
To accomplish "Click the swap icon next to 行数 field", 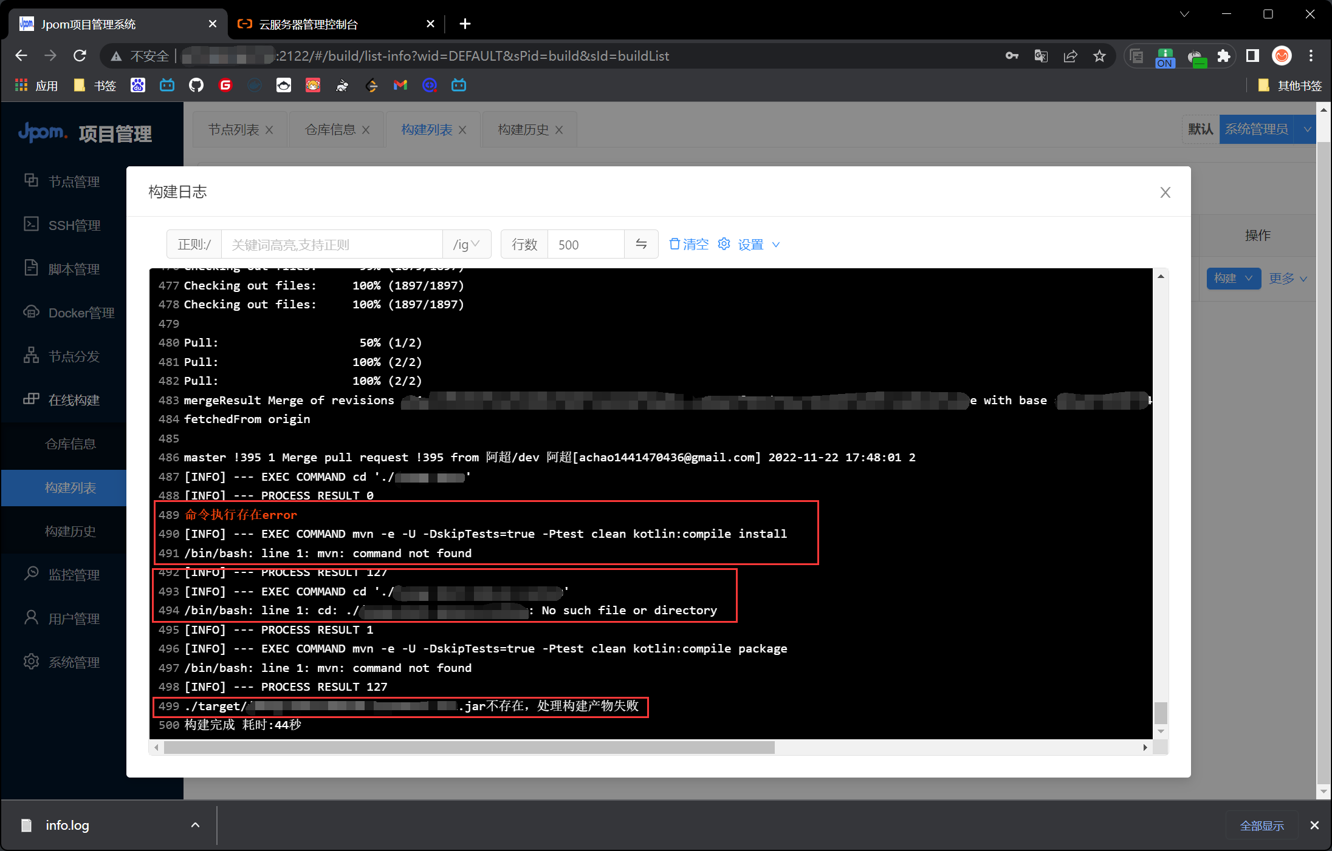I will [x=640, y=244].
